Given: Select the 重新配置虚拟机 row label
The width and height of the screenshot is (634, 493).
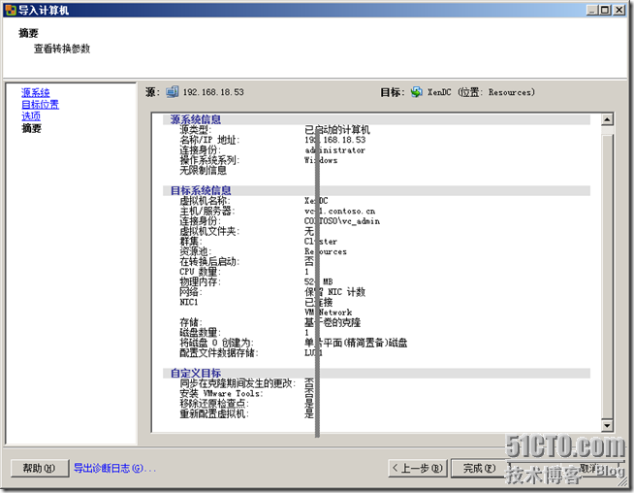Looking at the screenshot, I should pos(214,413).
